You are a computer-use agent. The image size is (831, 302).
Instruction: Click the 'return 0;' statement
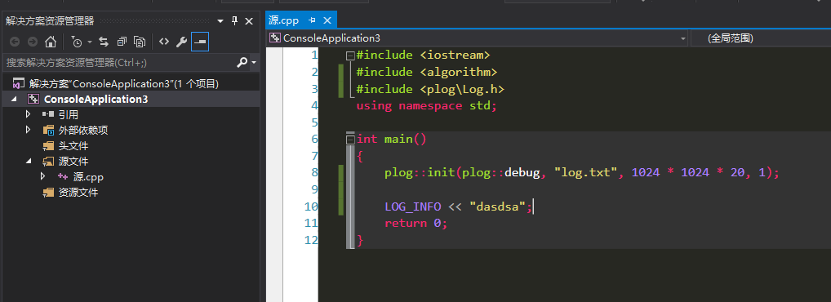point(416,223)
